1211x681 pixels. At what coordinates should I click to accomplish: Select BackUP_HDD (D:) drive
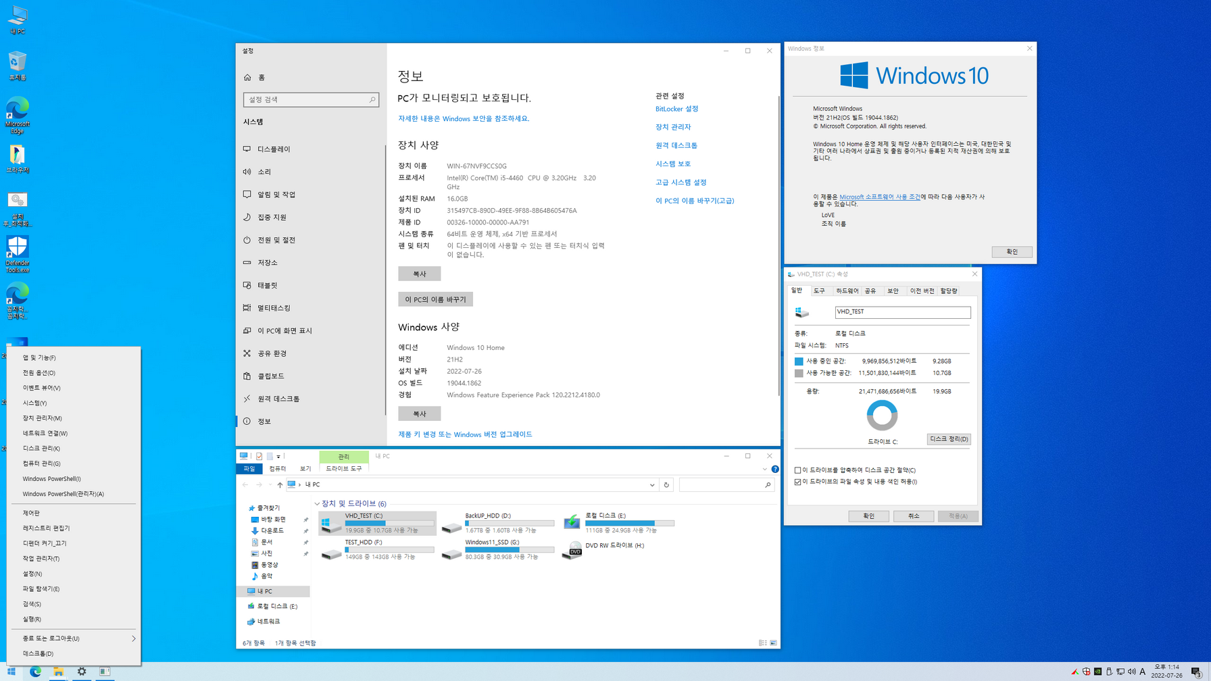[x=498, y=523]
